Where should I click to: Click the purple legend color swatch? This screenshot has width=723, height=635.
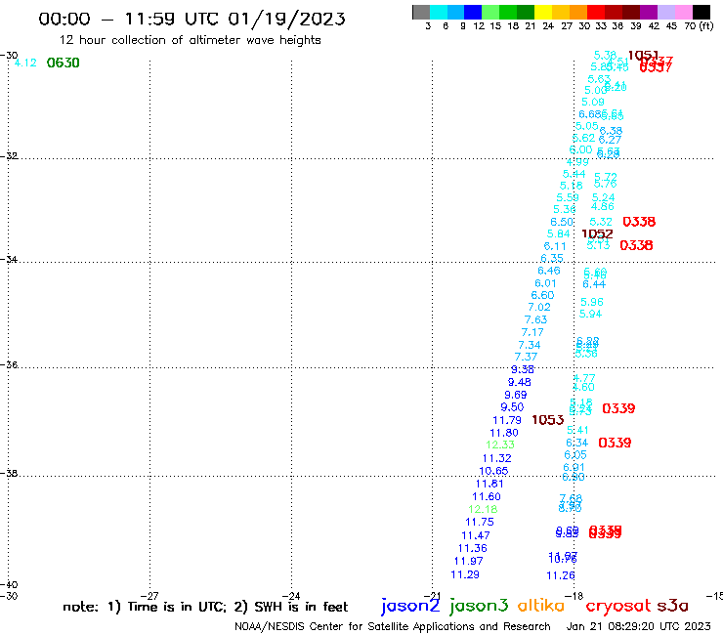tap(649, 12)
